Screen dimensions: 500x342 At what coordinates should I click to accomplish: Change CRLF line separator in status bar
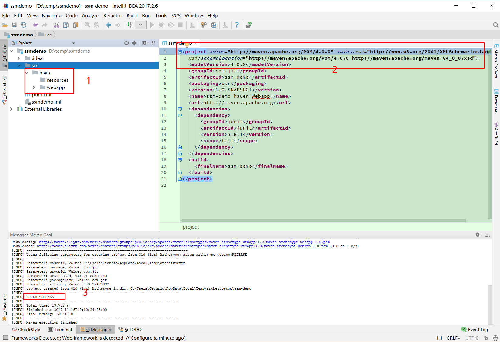coord(453,338)
